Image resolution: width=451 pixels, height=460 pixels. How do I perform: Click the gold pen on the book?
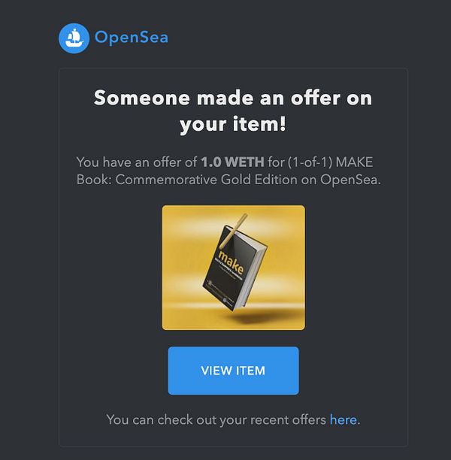click(x=233, y=231)
